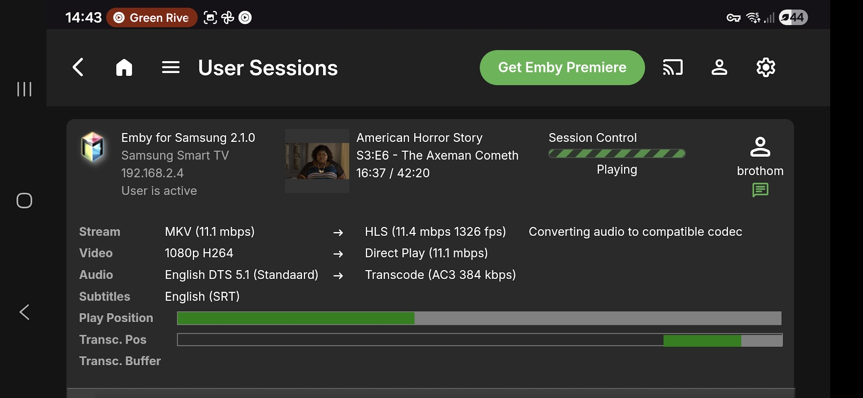Open the hamburger navigation menu
The height and width of the screenshot is (398, 863).
[171, 67]
